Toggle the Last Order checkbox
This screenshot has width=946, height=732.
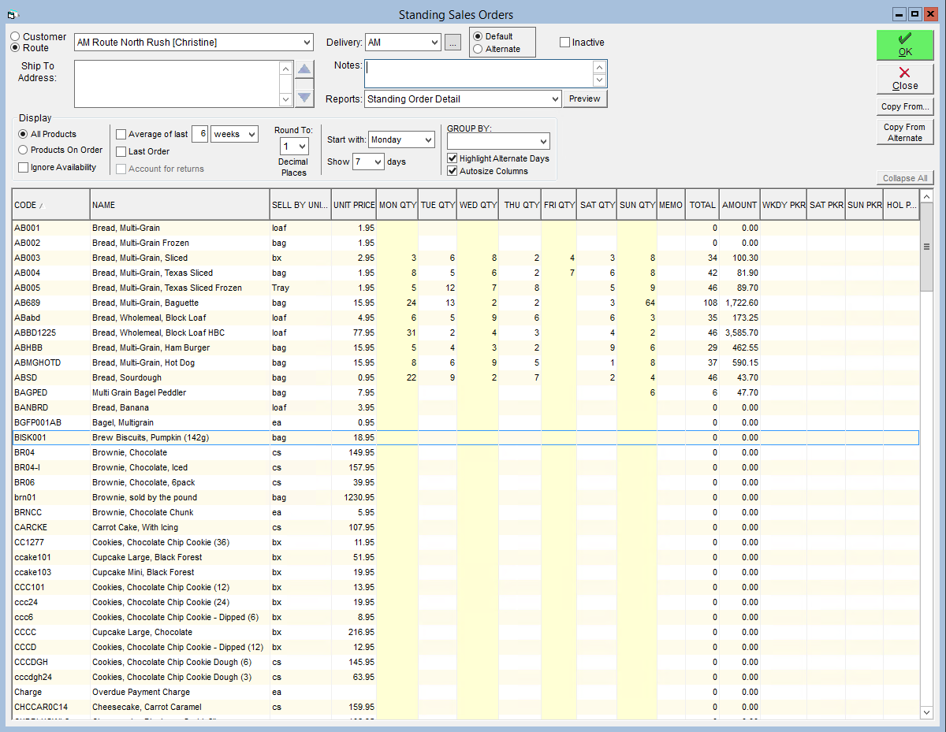[x=121, y=151]
